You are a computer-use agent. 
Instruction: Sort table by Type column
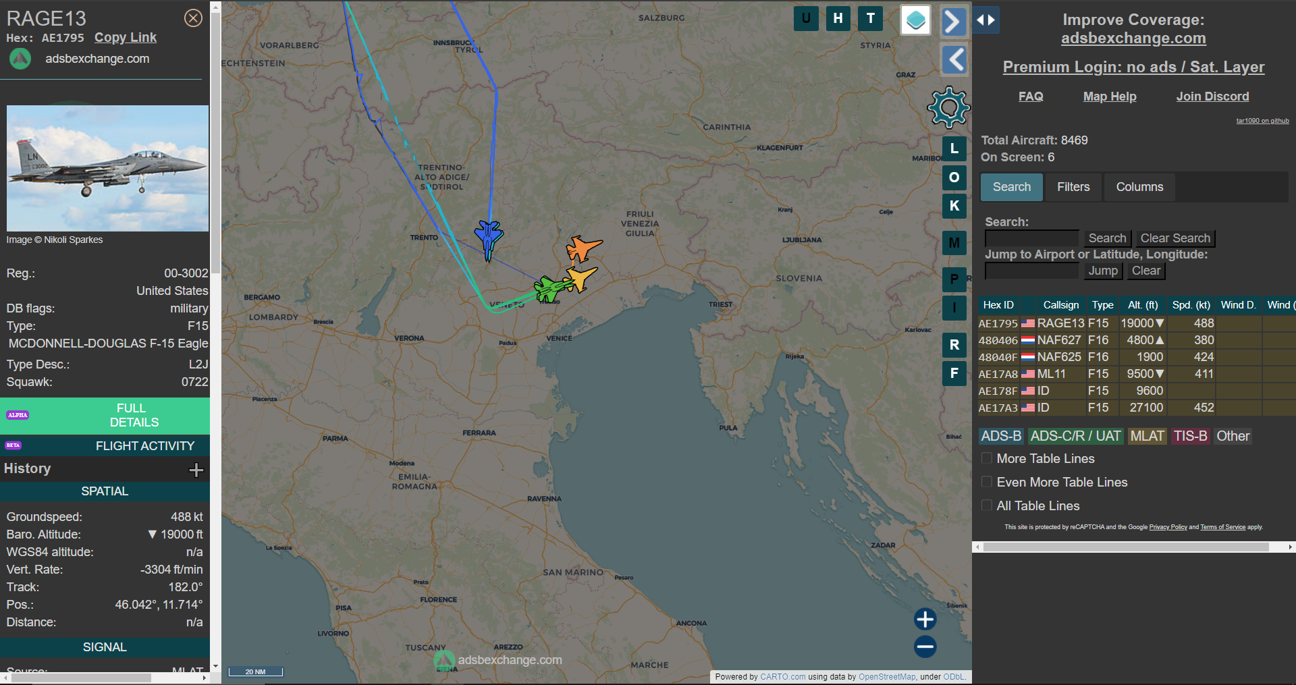1103,305
